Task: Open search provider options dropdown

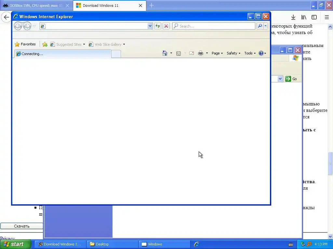Action: 265,26
